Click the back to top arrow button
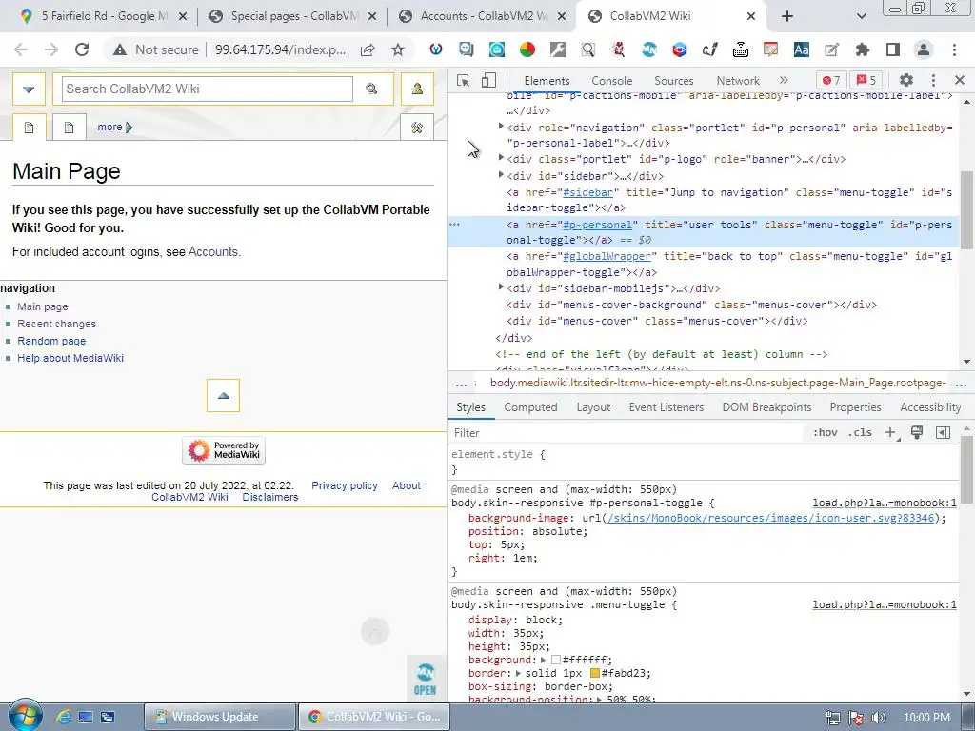The image size is (975, 731). (223, 395)
